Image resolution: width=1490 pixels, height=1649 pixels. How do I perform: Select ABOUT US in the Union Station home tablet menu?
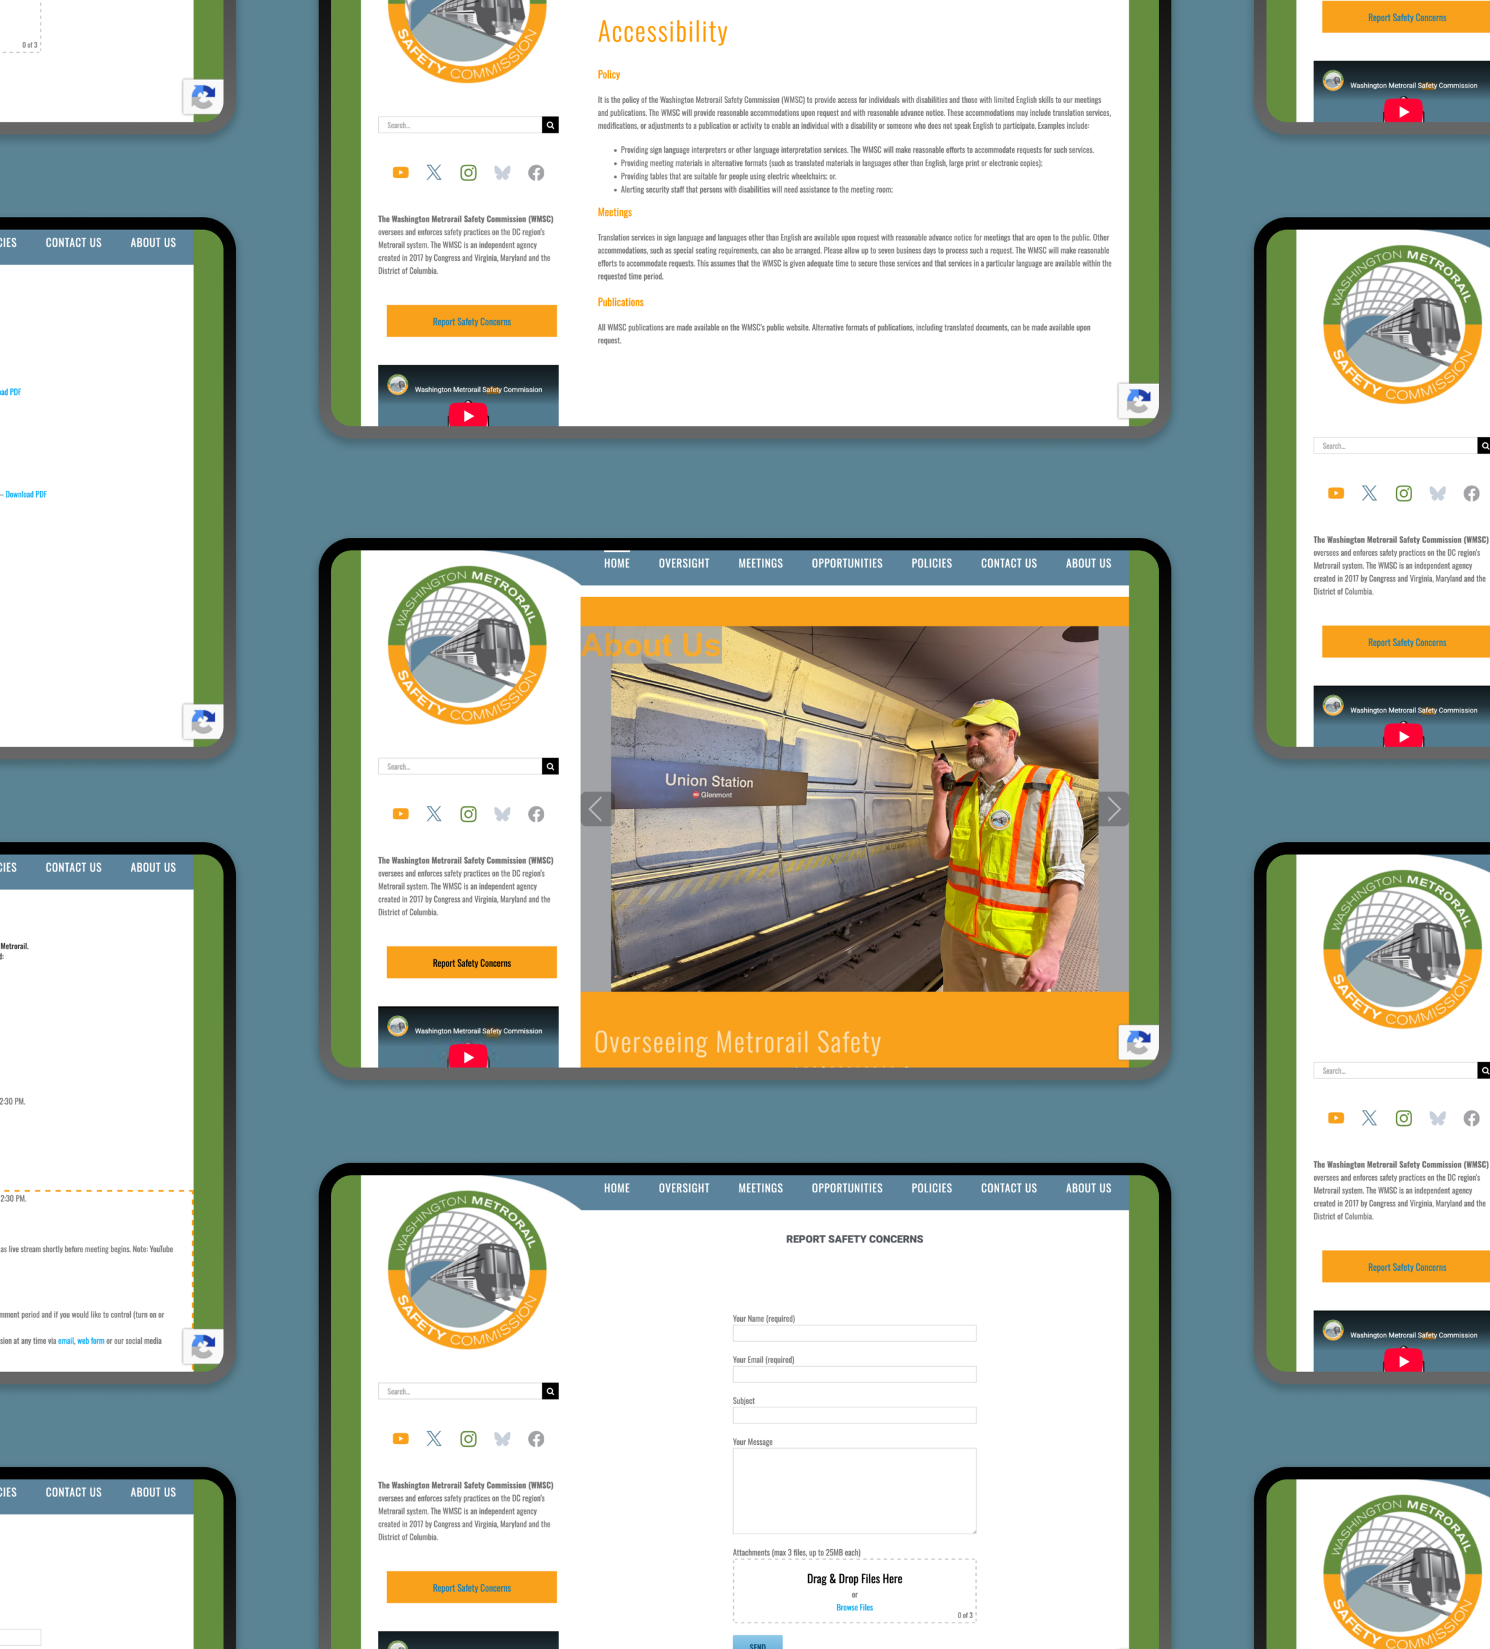tap(1088, 564)
